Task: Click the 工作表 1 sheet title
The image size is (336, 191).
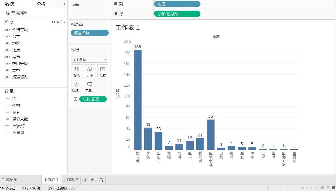Action: click(x=127, y=27)
